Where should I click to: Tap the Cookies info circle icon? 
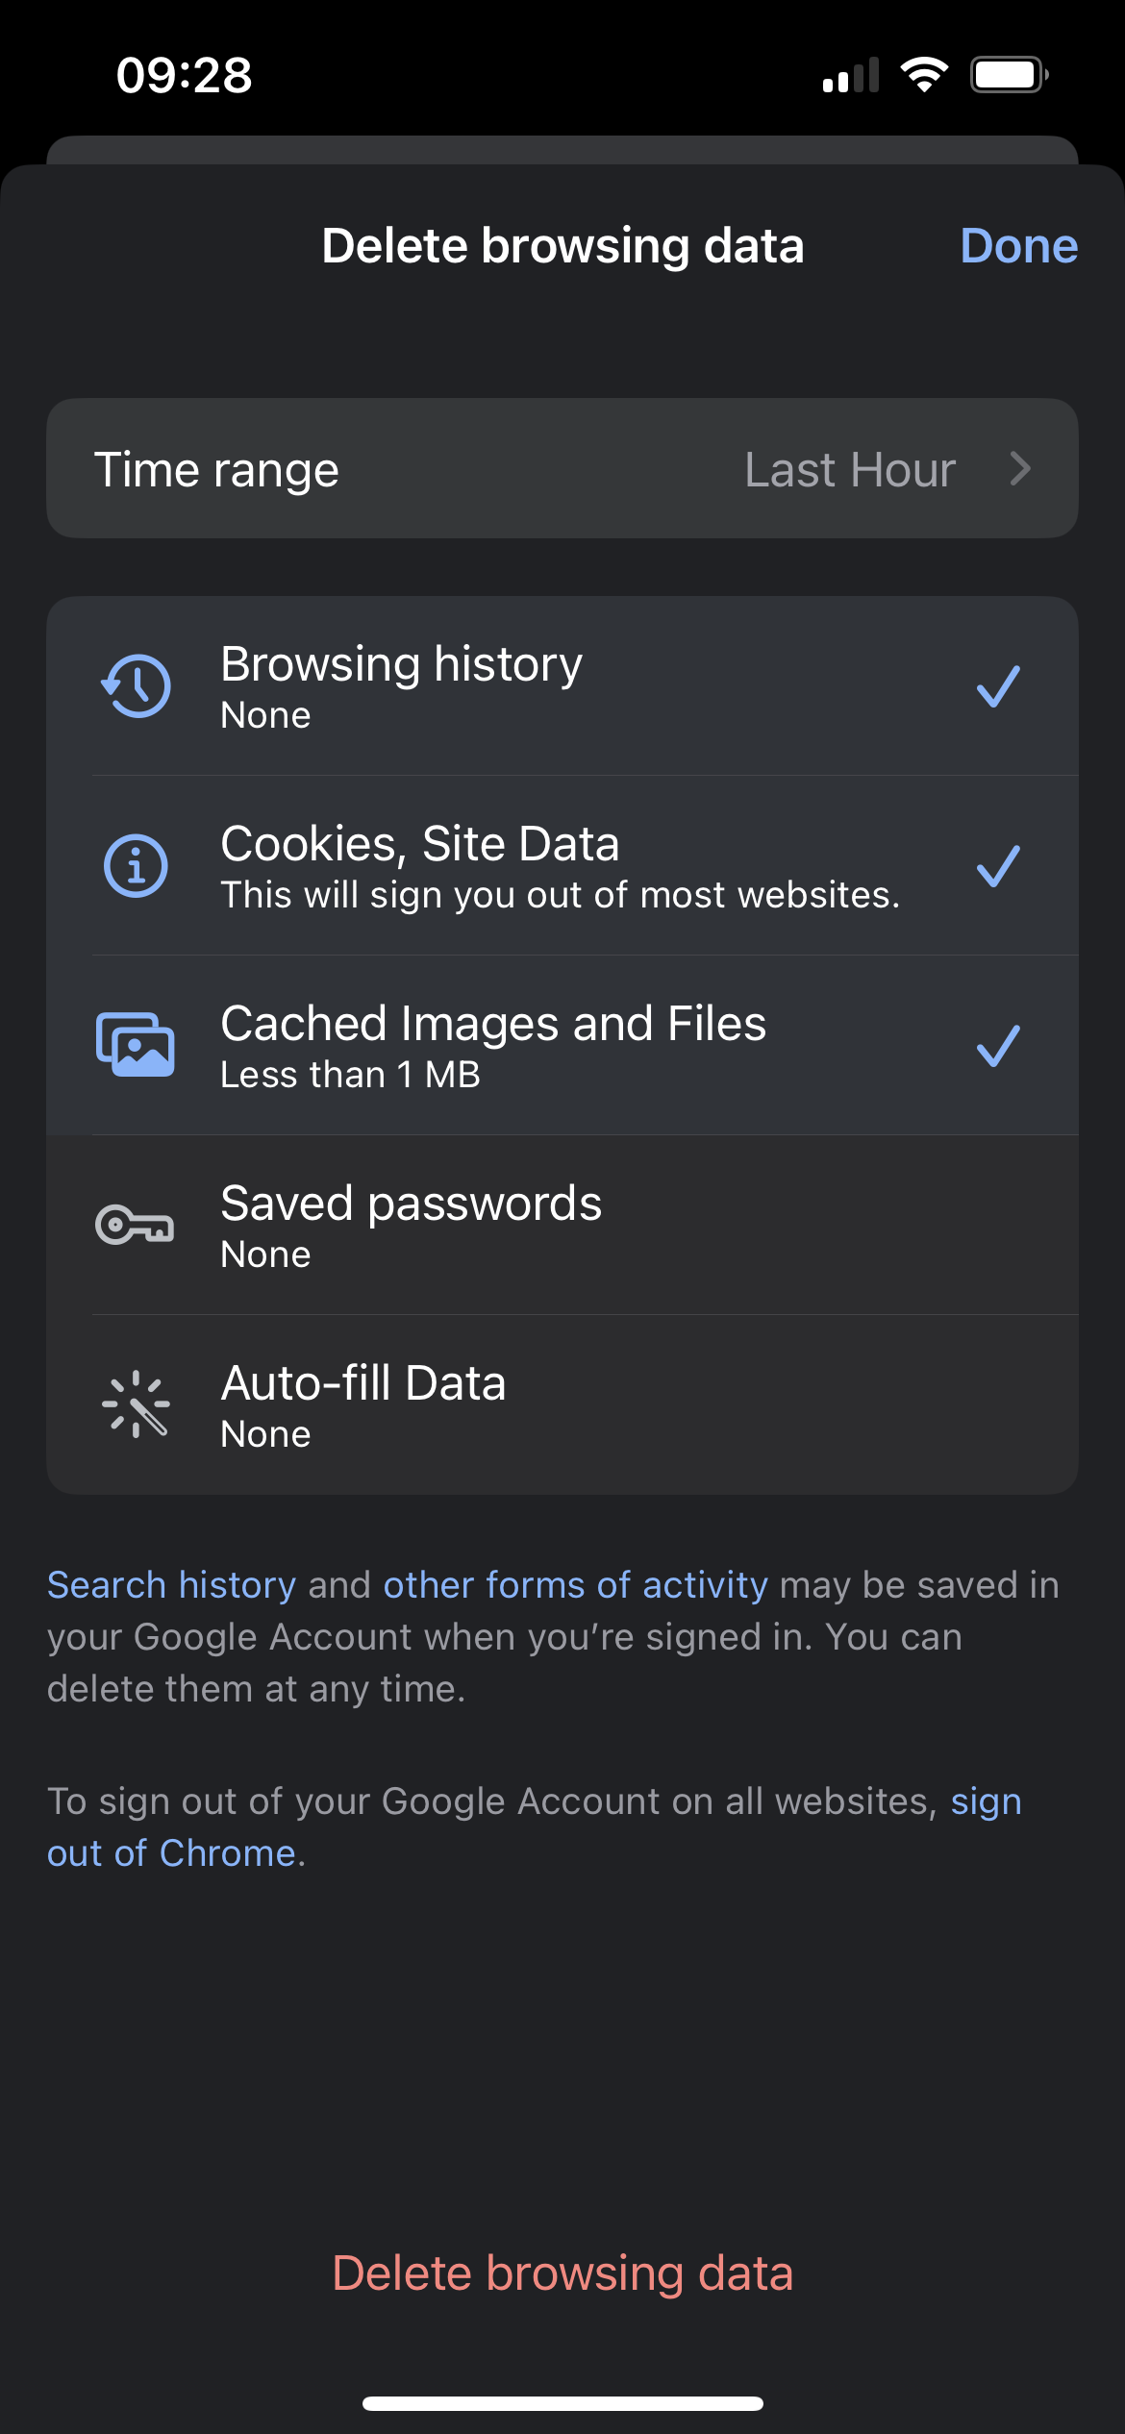[136, 865]
